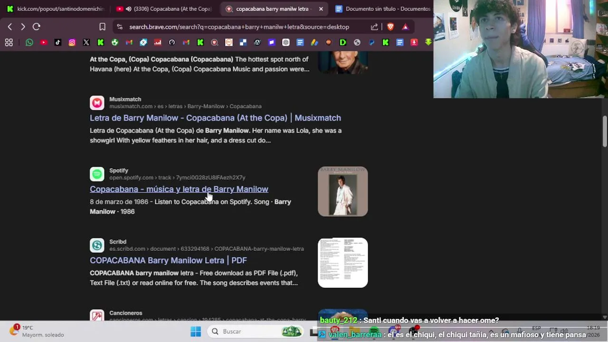Open the green download arrow bookmark

428,42
